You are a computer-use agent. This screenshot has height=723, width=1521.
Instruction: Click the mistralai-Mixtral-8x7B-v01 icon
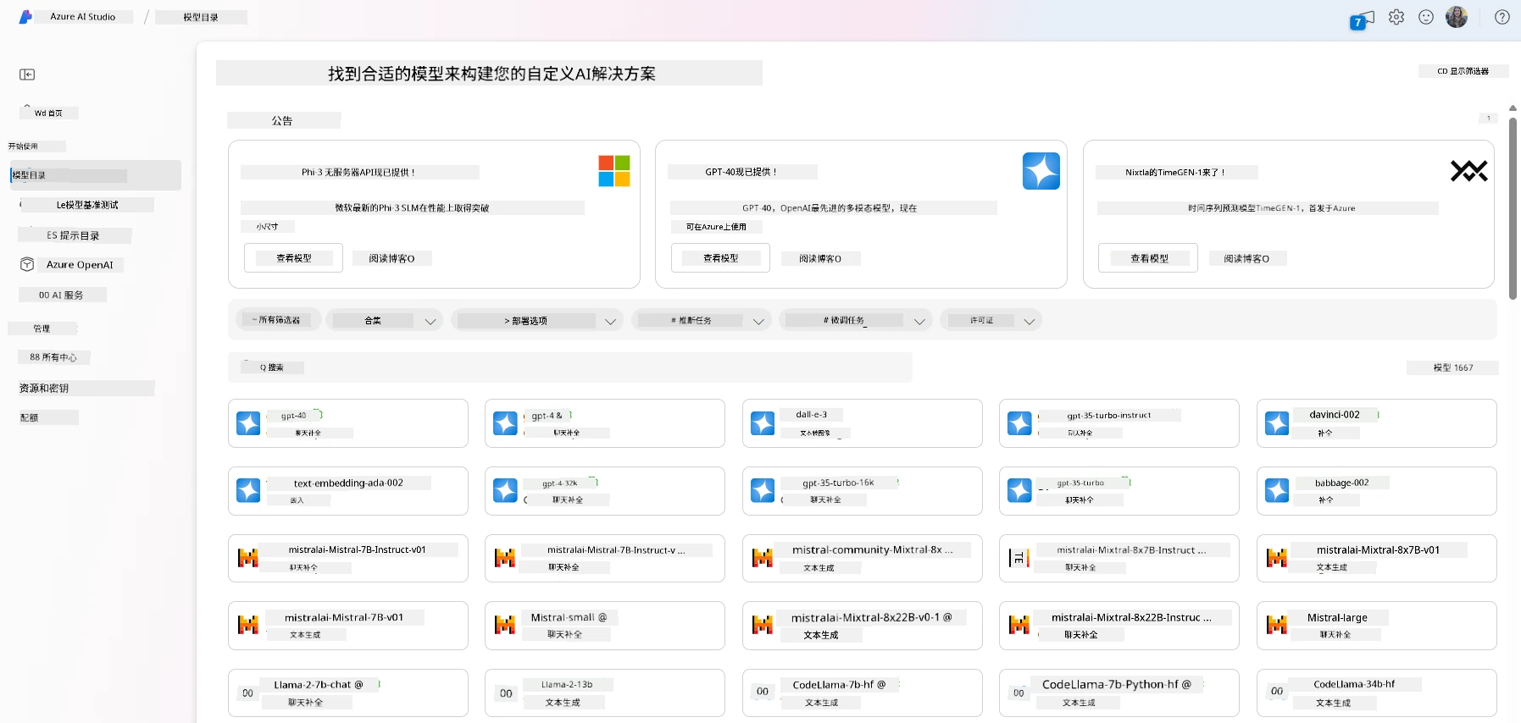coord(1277,558)
